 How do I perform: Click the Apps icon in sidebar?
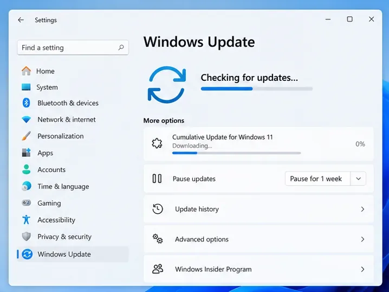27,153
